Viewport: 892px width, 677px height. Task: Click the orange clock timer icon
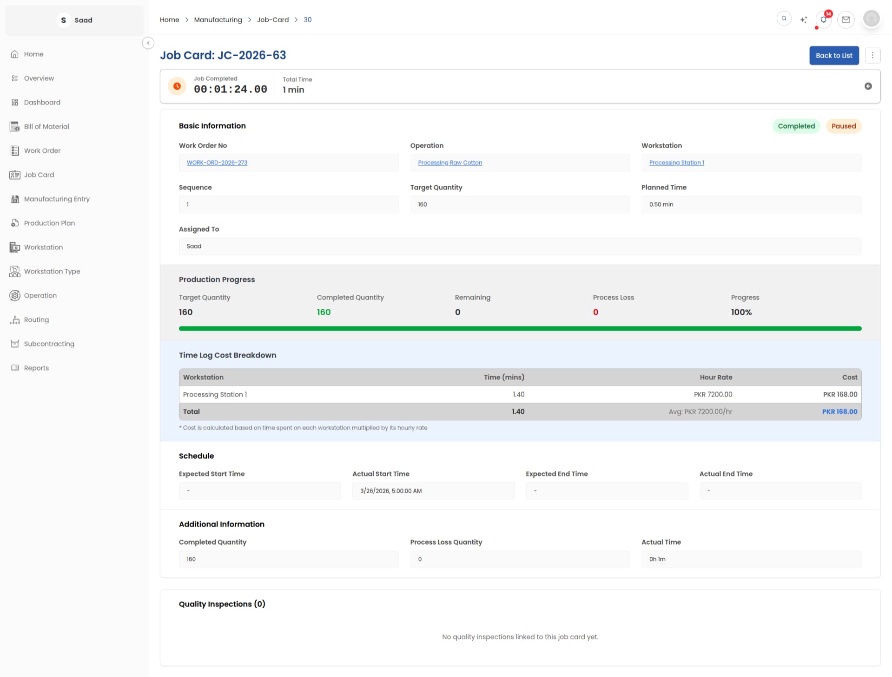[177, 86]
